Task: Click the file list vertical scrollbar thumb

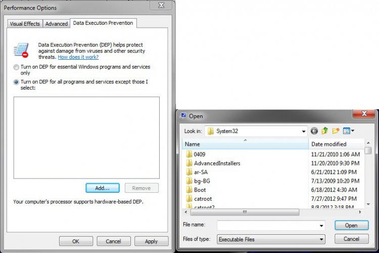Action: [368, 151]
